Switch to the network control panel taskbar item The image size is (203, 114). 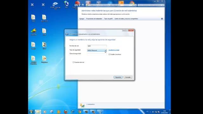point(100,112)
